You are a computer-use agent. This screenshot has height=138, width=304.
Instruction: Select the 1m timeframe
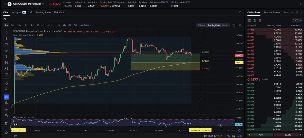(x=6, y=25)
